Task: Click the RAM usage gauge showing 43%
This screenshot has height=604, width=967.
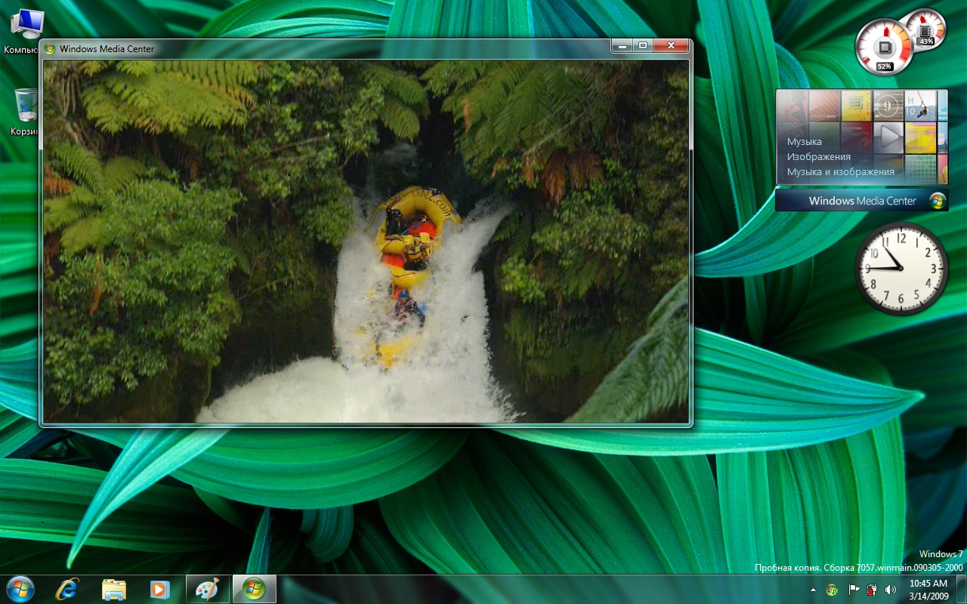Action: pyautogui.click(x=926, y=29)
